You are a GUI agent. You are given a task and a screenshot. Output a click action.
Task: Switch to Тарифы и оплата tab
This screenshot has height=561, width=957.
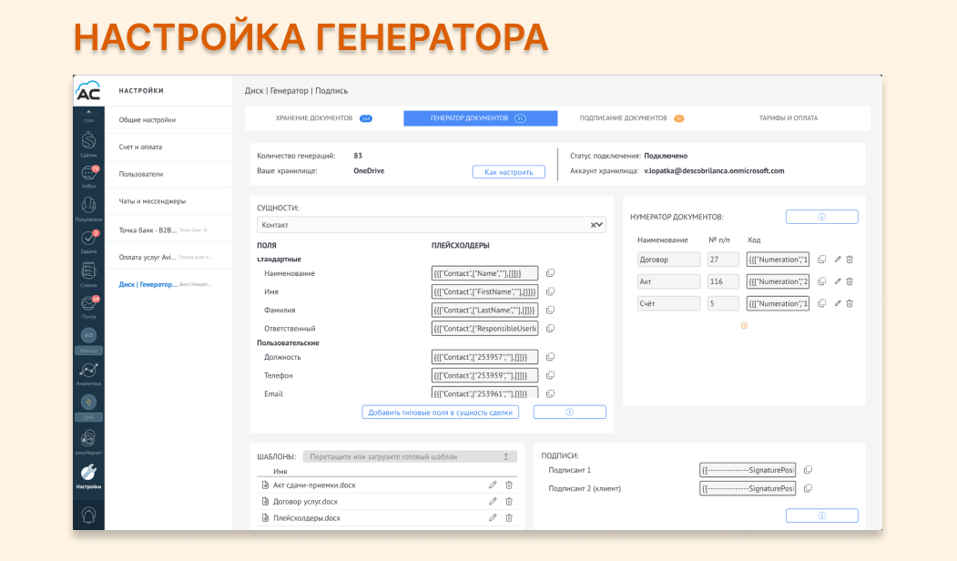[789, 118]
